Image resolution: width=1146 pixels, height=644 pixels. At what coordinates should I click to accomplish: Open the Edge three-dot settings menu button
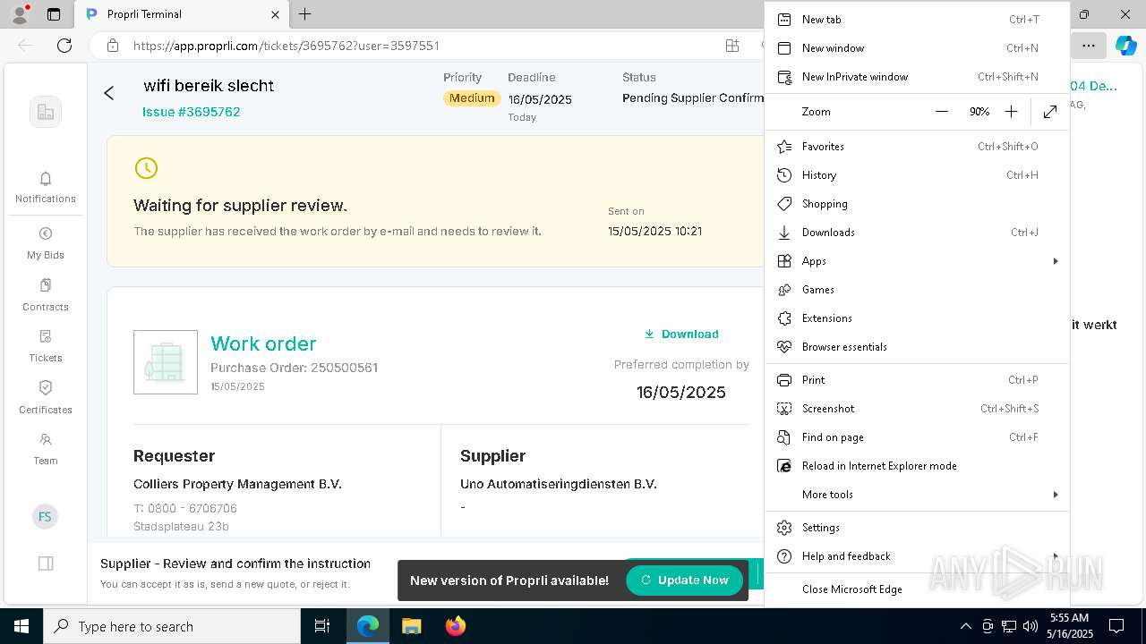click(1089, 46)
